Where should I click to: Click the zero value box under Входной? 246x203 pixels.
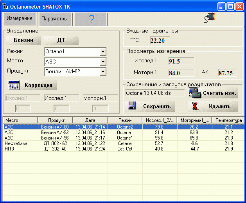[23, 109]
